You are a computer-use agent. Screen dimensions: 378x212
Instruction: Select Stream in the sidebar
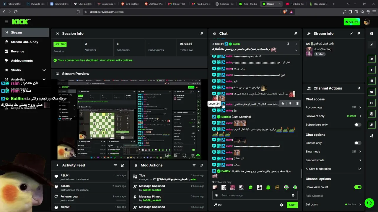click(25, 32)
